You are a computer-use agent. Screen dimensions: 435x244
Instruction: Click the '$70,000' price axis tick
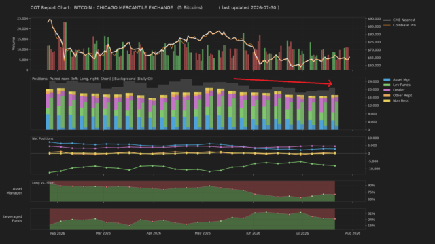[375, 50]
